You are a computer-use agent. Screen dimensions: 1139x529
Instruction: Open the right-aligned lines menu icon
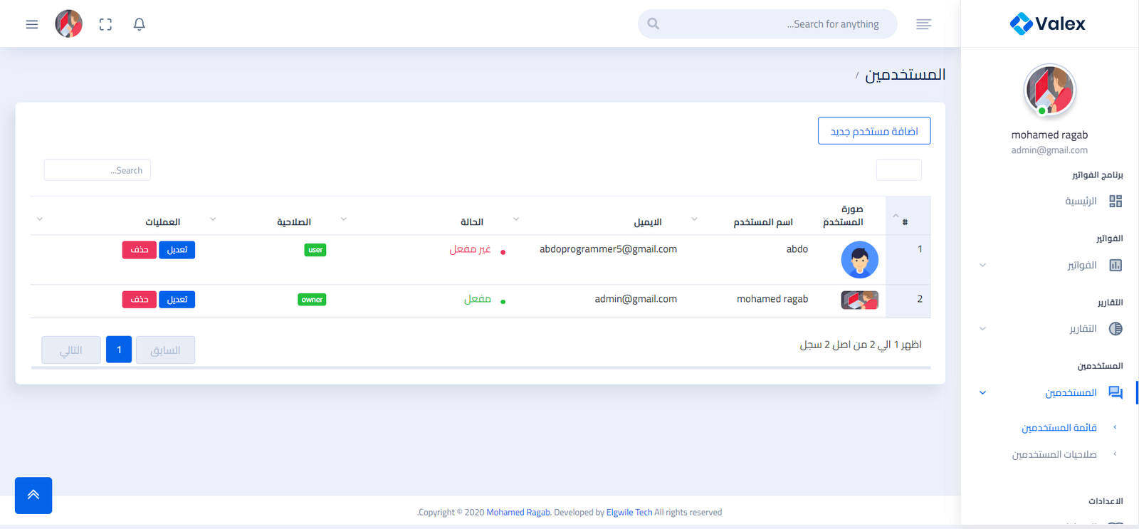coord(923,24)
